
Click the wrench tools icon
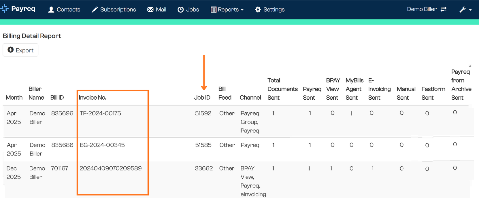click(462, 10)
